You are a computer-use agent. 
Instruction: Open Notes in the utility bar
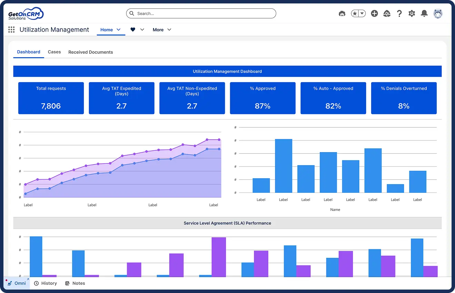point(75,283)
